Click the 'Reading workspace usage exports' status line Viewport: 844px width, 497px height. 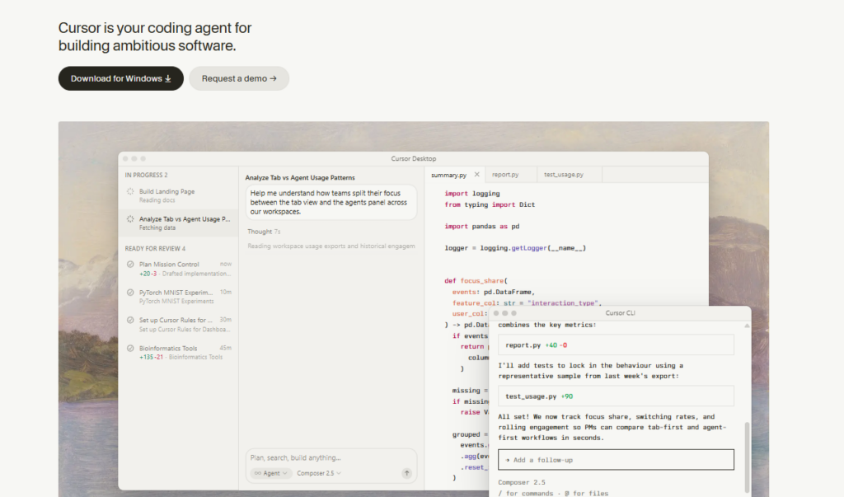tap(331, 246)
